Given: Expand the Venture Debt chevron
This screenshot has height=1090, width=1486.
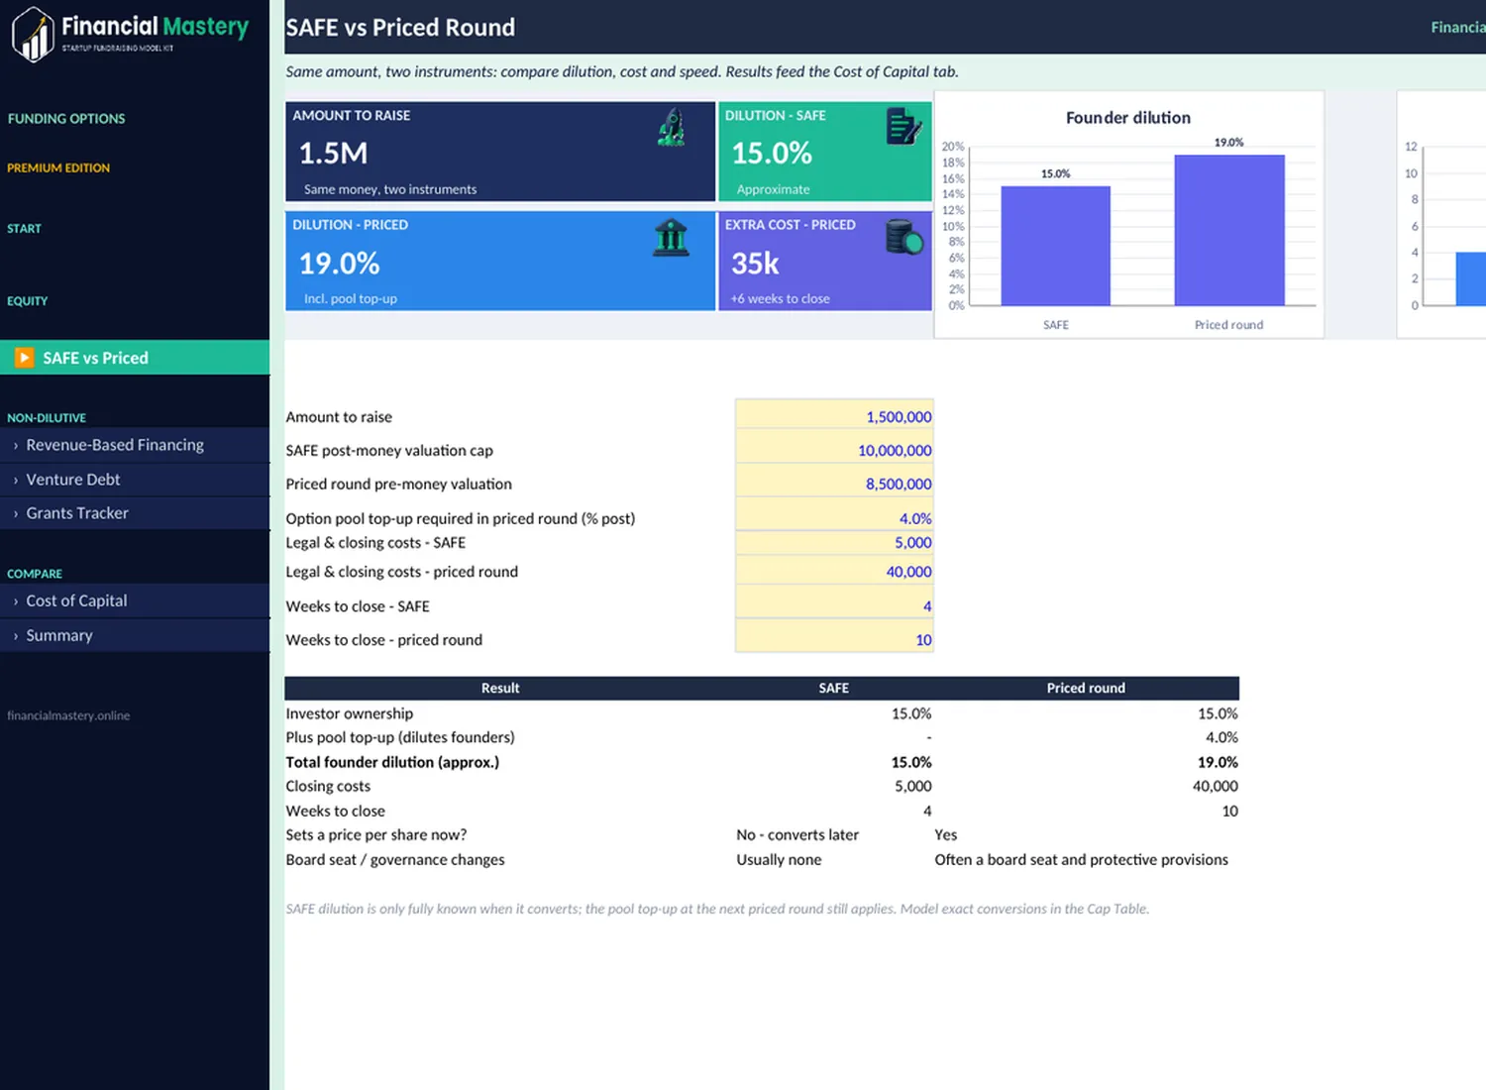Looking at the screenshot, I should click(x=16, y=480).
